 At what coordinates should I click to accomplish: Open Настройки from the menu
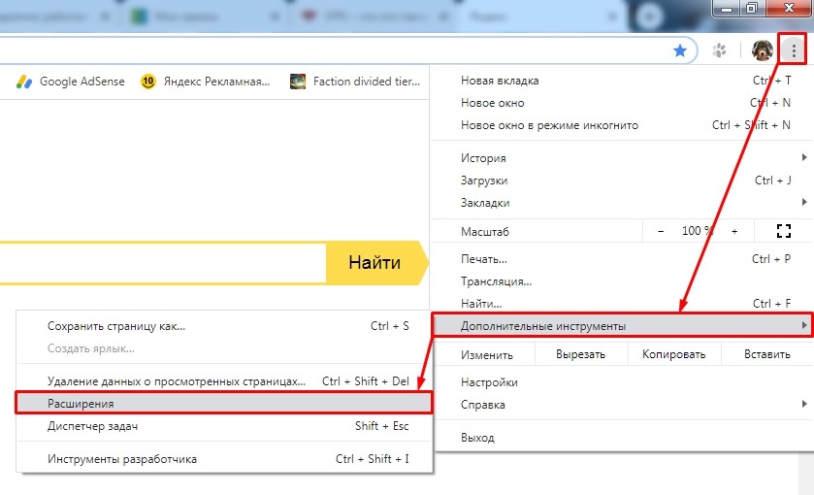pyautogui.click(x=623, y=382)
